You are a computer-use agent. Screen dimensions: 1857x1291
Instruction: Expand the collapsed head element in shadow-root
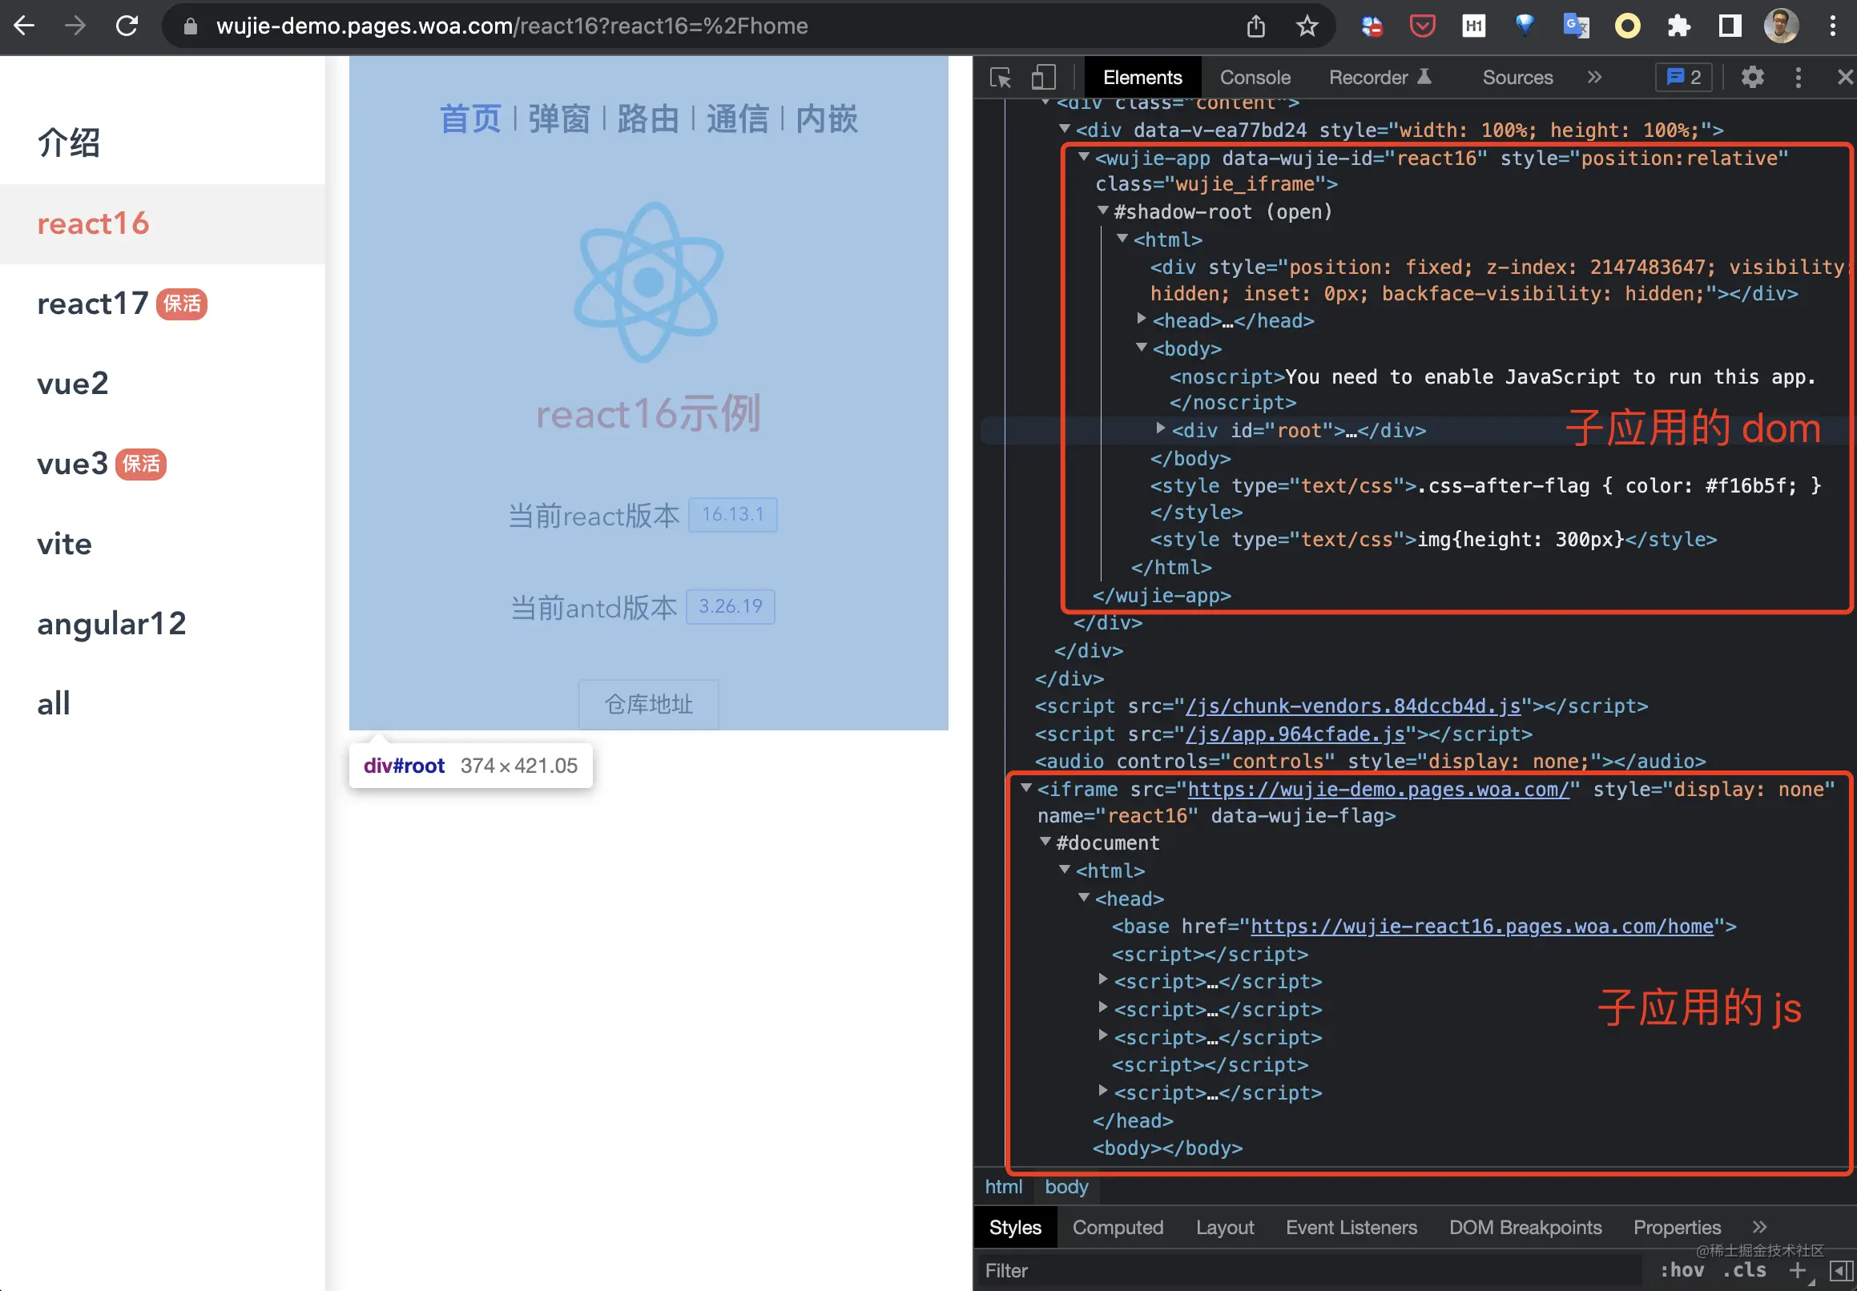pos(1142,320)
